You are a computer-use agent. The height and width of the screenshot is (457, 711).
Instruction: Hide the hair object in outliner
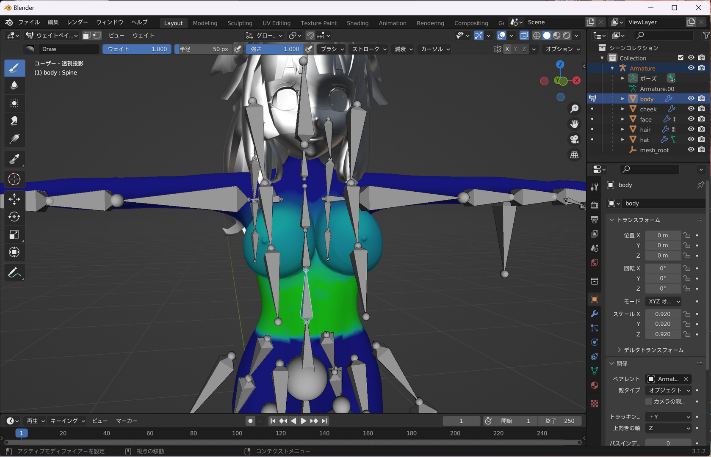(x=691, y=129)
